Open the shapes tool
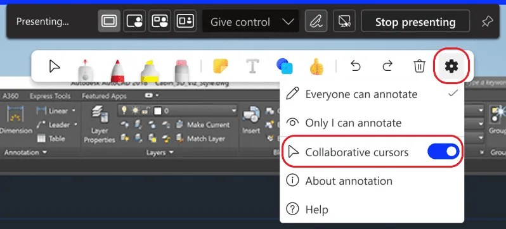The height and width of the screenshot is (229, 506). tap(285, 66)
